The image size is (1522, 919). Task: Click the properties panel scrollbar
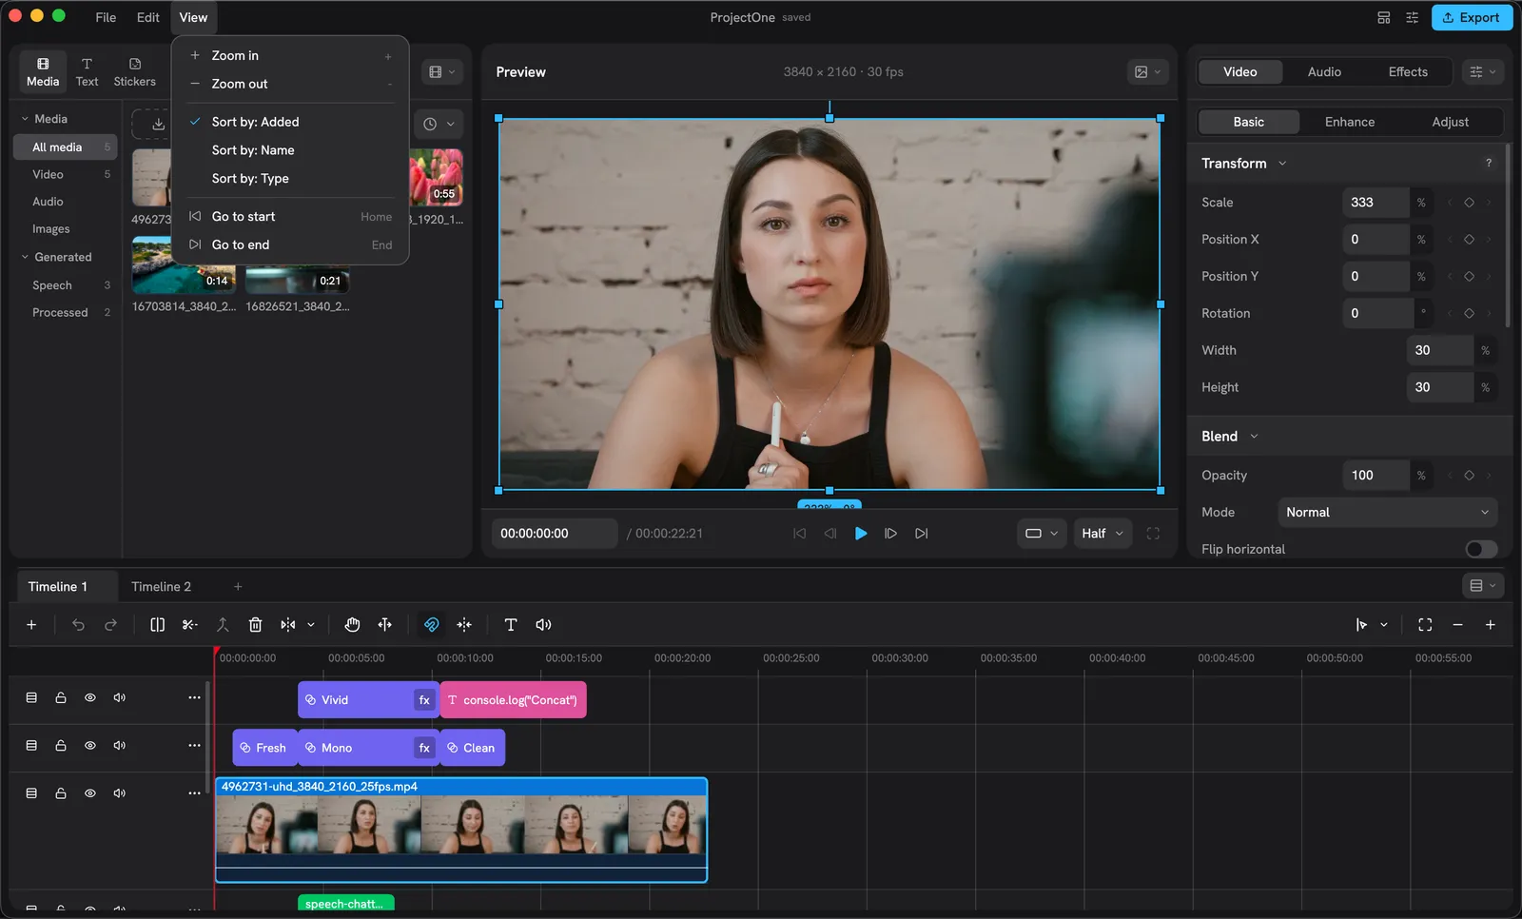coord(1509,238)
